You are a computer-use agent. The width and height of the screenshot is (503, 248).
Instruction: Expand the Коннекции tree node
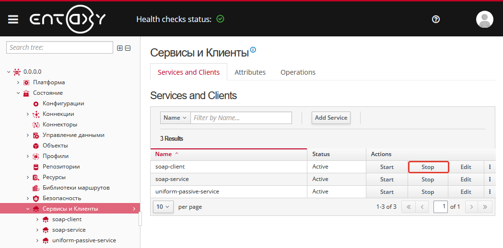(x=28, y=114)
